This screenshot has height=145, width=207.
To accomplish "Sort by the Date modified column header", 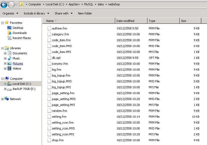I will pos(131,21).
